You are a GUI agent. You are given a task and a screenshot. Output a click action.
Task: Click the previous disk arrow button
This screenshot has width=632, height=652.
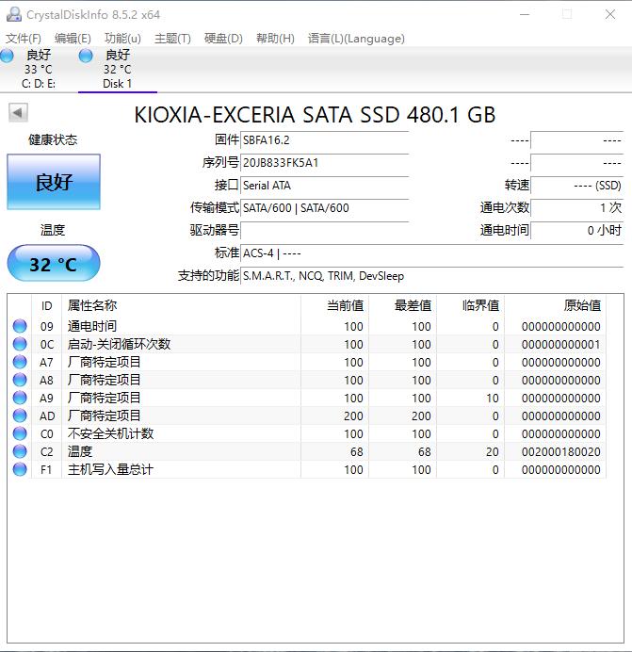tap(18, 112)
